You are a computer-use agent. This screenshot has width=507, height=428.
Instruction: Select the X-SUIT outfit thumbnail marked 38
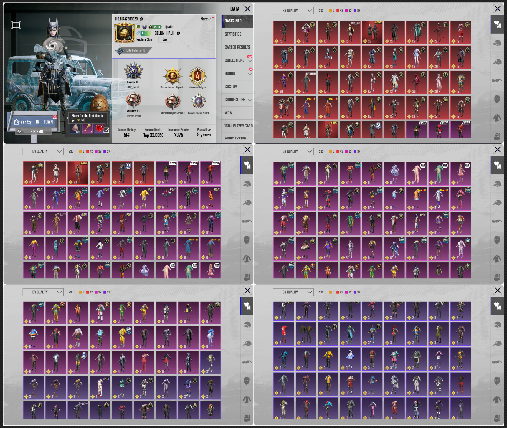tap(372, 32)
